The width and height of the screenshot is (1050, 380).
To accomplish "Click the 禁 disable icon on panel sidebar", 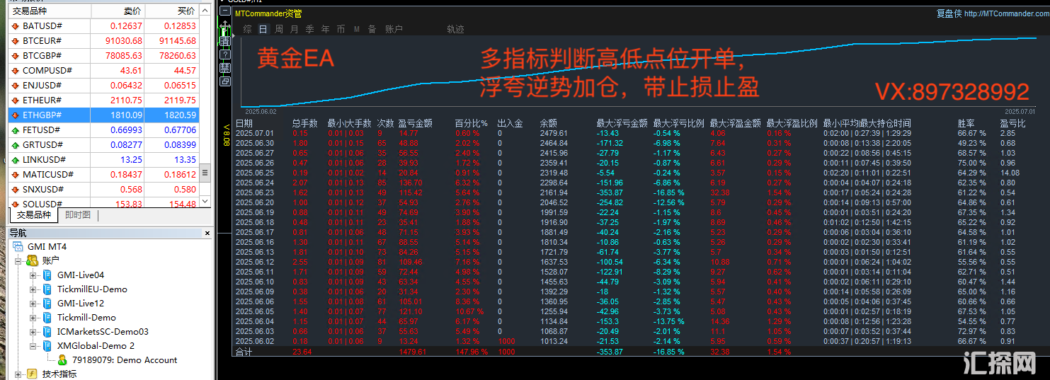I will tap(225, 68).
